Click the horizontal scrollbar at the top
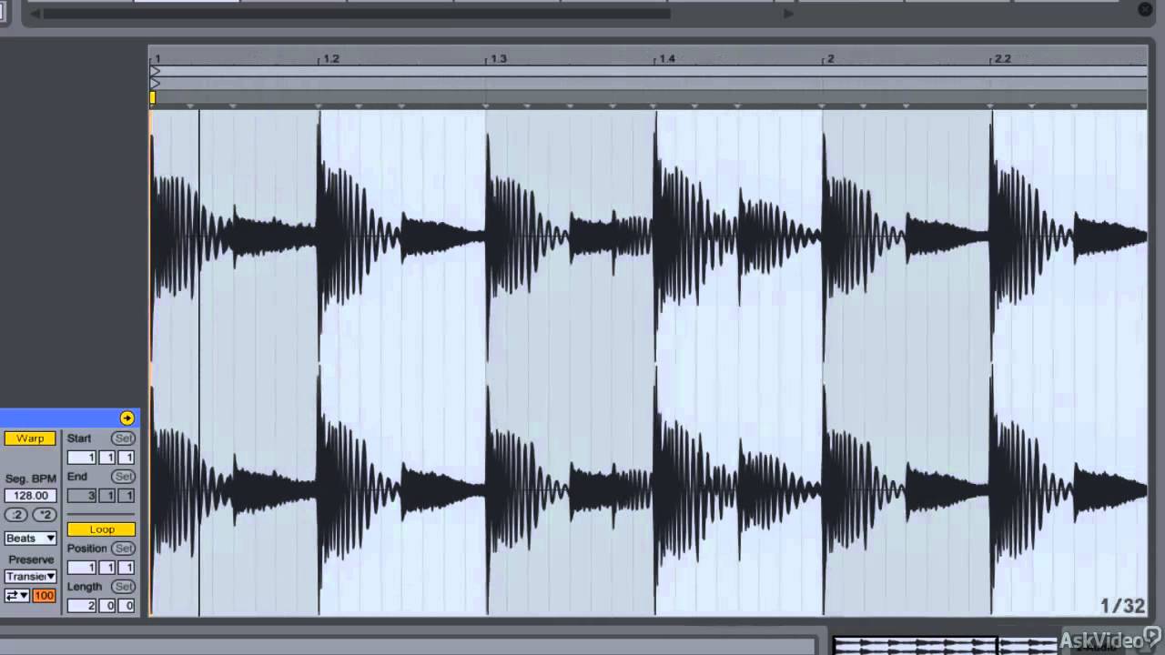Screen dimensions: 1165x655 point(357,14)
